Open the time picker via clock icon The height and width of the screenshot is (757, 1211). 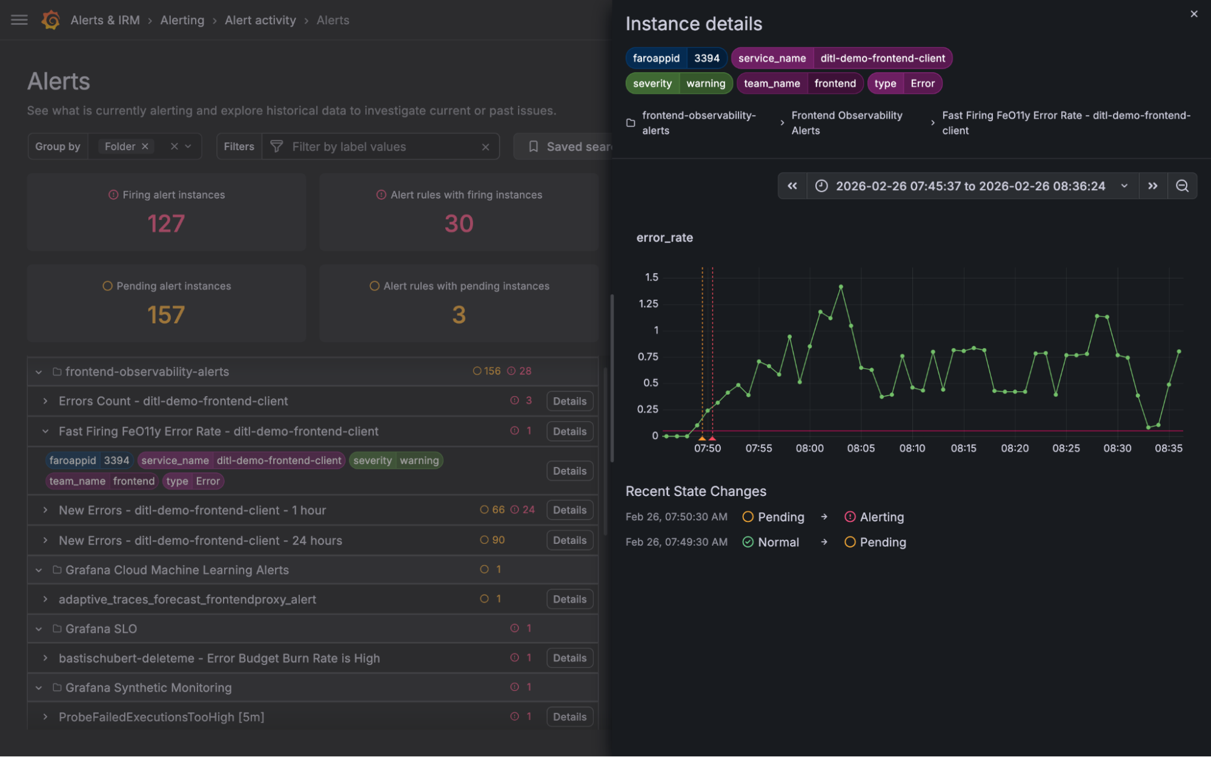tap(821, 186)
